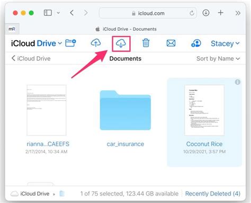Image resolution: width=251 pixels, height=203 pixels.
Task: Click the icloud.com address bar
Action: (x=148, y=13)
